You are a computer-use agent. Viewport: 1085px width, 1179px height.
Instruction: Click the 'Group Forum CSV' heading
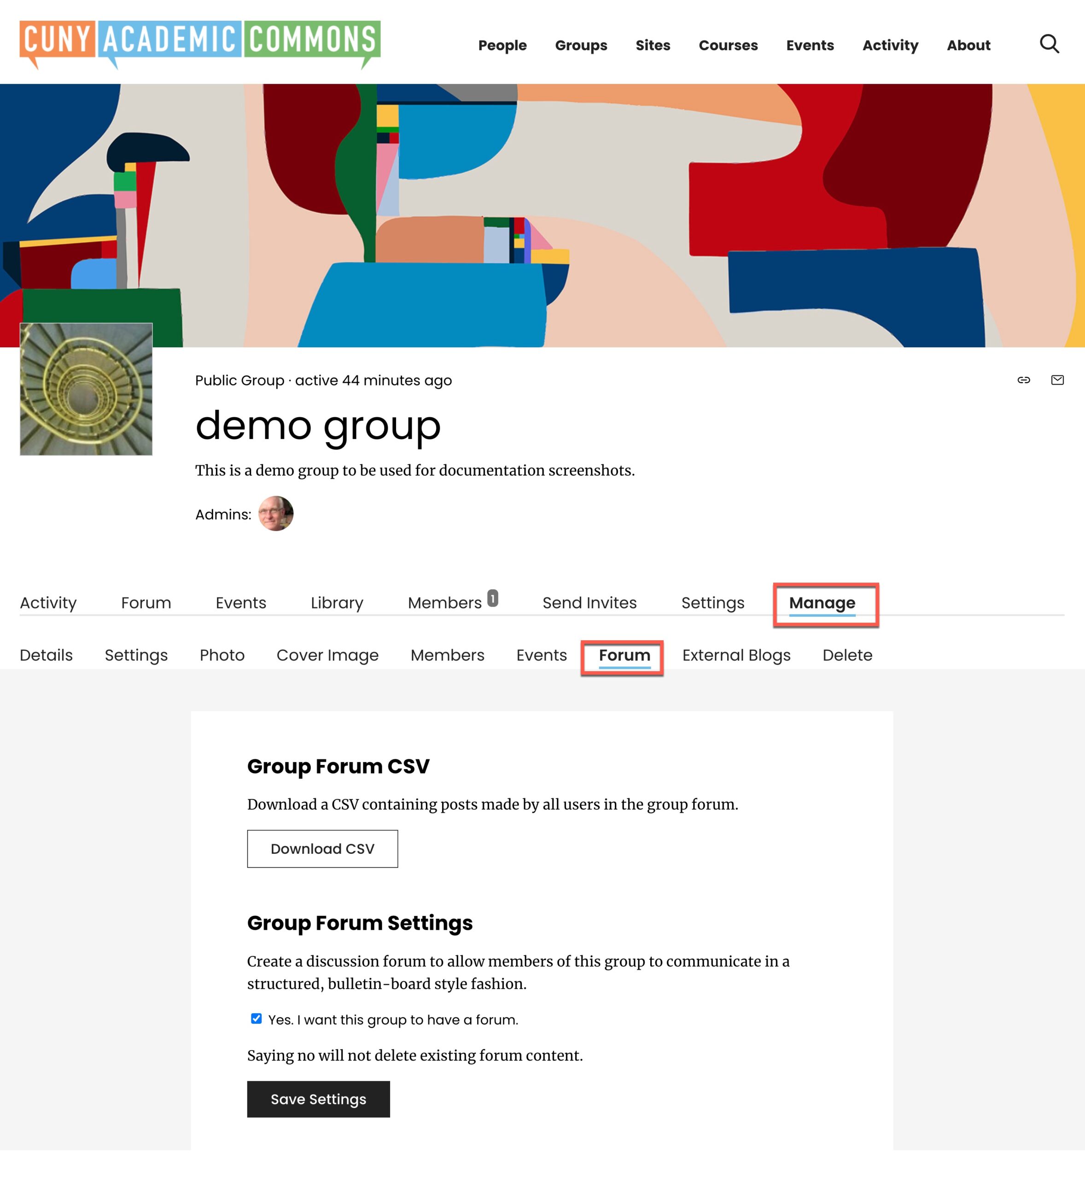(338, 766)
